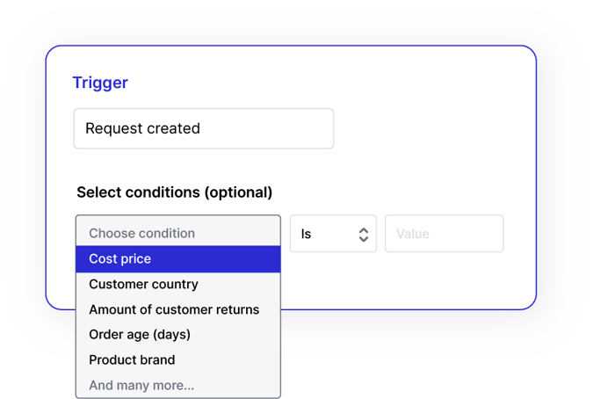Click the word Is in the operator box
593x399 pixels.
(307, 235)
